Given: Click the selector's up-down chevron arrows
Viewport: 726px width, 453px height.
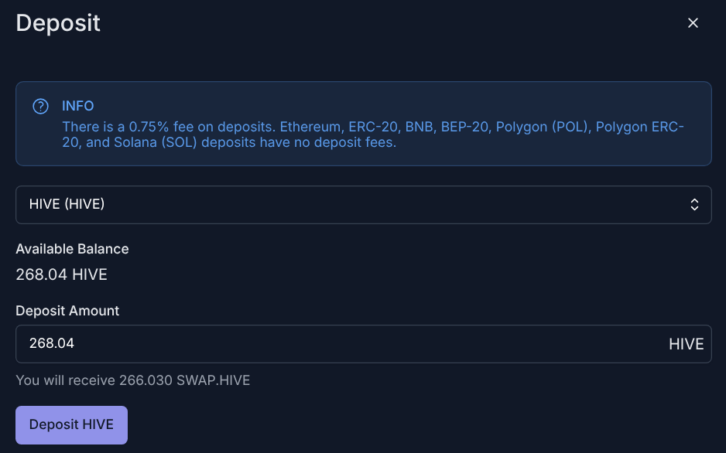Looking at the screenshot, I should click(694, 205).
